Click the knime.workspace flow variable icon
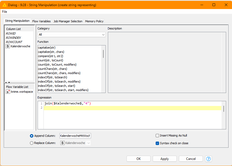The image size is (232, 166). click(8, 92)
